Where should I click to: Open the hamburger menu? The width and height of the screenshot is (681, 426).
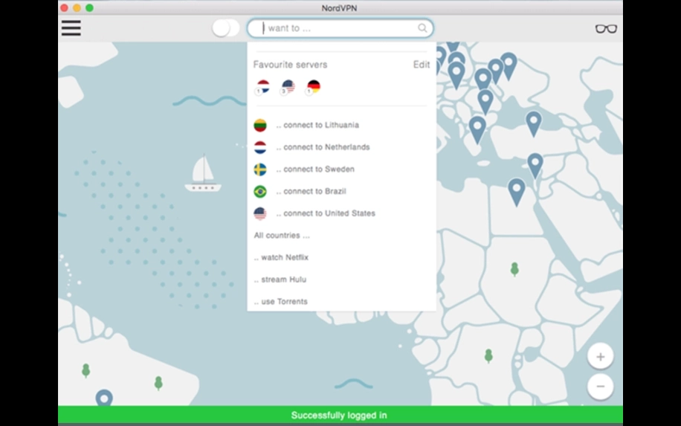pos(71,28)
